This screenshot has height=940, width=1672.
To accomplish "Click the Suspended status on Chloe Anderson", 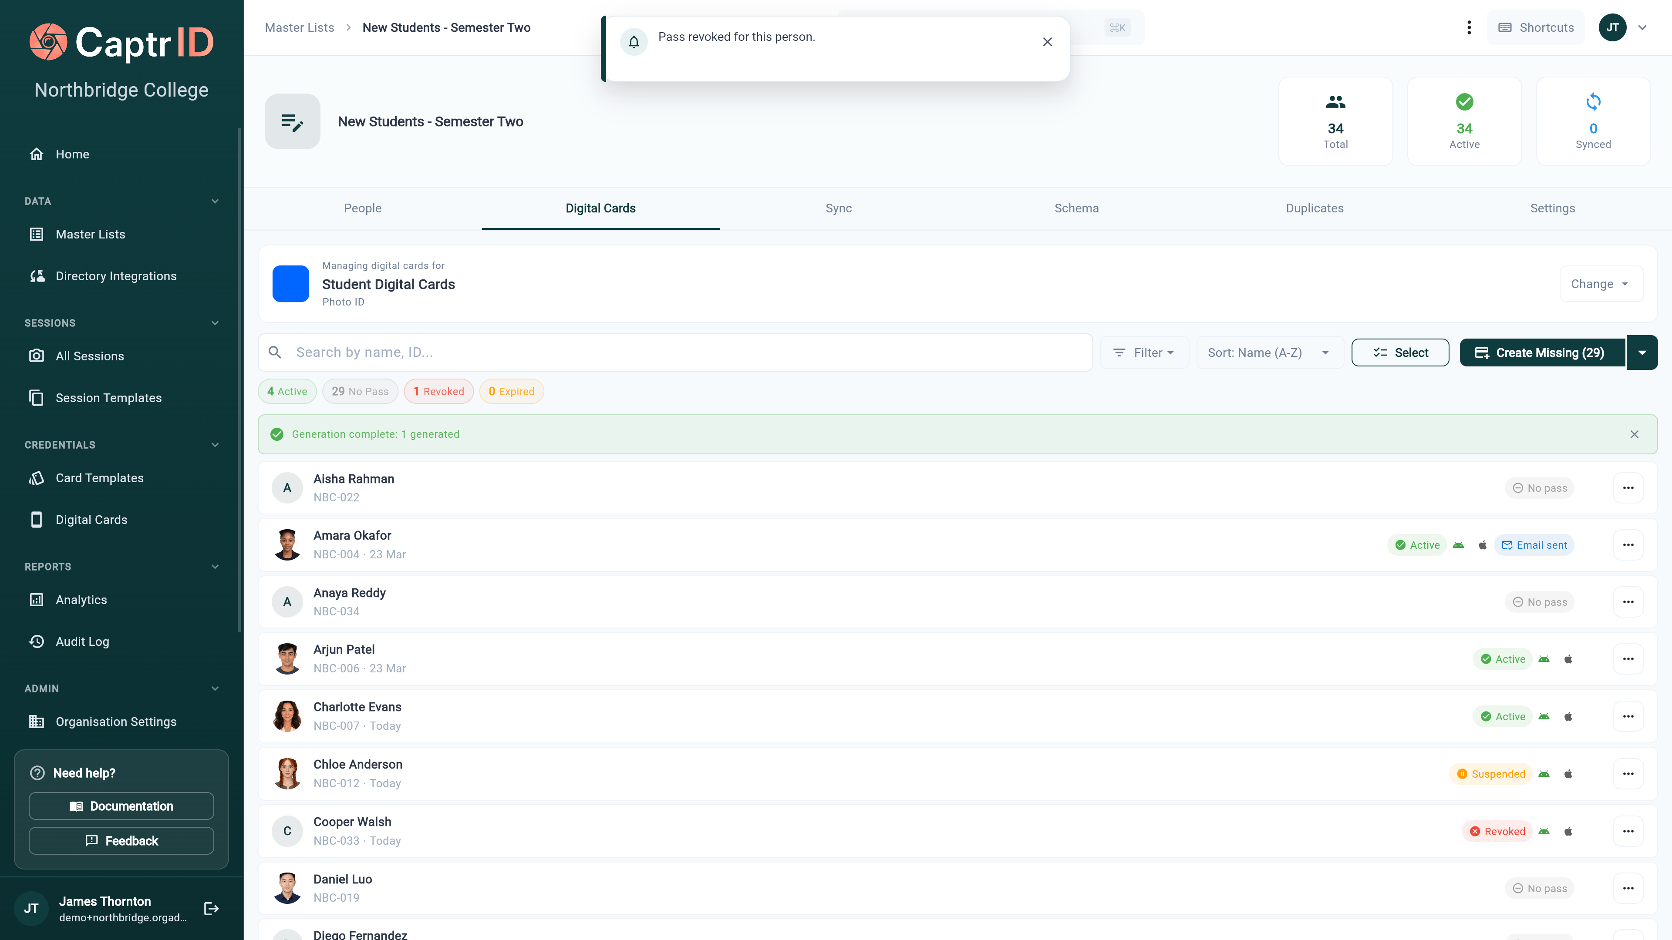I will click(1491, 774).
